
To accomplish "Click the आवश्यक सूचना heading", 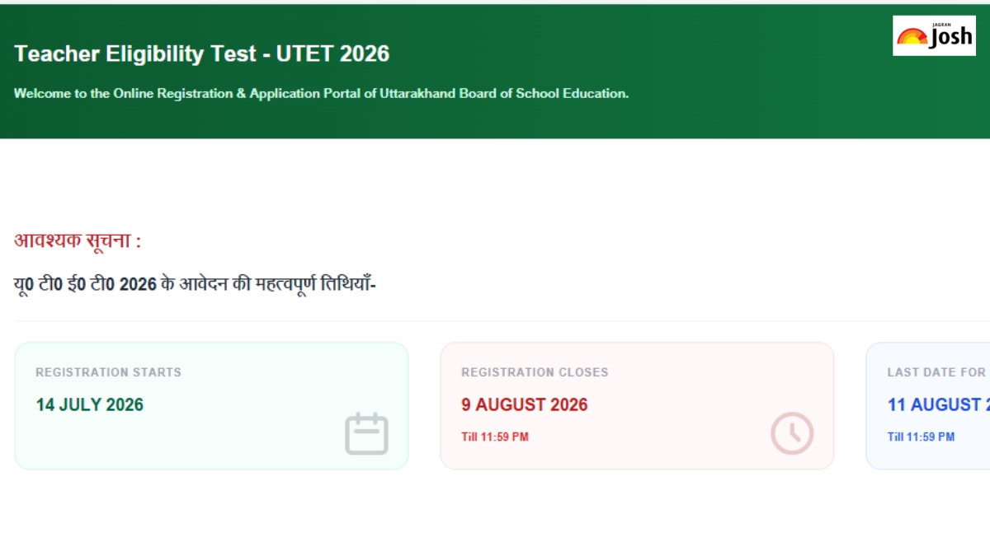I will click(78, 241).
